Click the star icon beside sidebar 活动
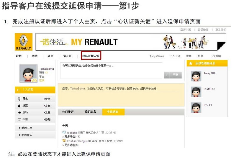This screenshot has width=236, height=160. 19,113
